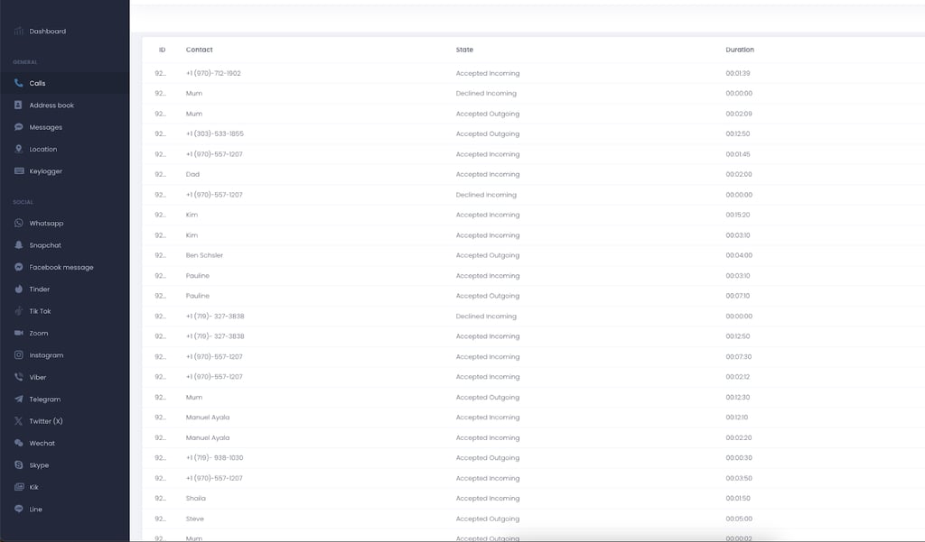Open the Dashboard icon in sidebar
This screenshot has width=925, height=542.
coord(19,32)
